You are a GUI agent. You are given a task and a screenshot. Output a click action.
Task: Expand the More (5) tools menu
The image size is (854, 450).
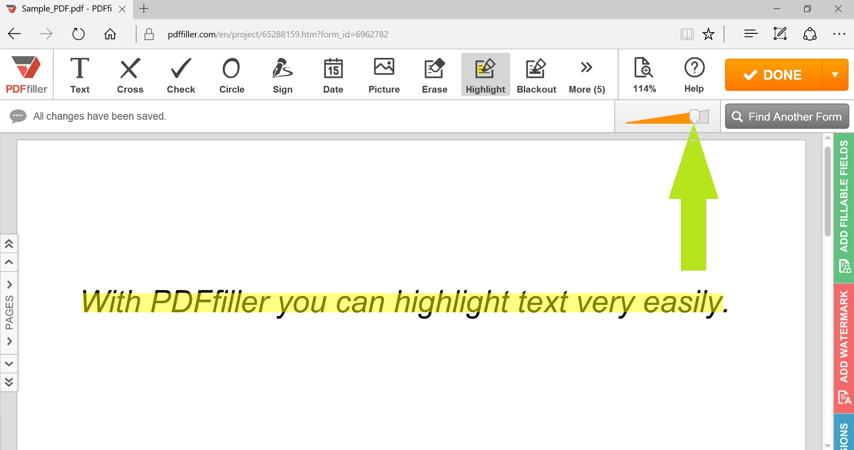[x=586, y=74]
